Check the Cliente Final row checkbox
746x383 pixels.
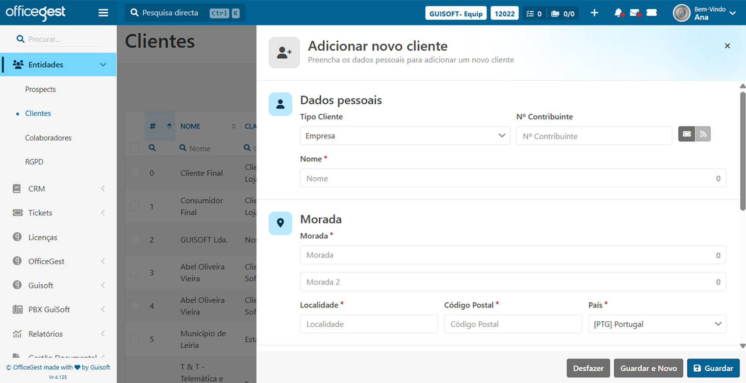tap(135, 172)
